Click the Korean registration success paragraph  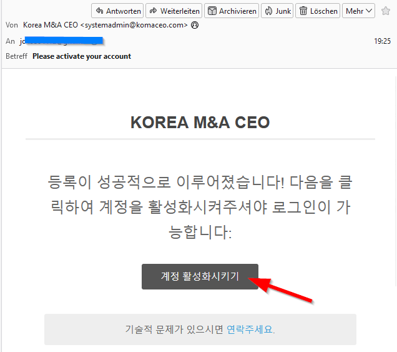200,208
